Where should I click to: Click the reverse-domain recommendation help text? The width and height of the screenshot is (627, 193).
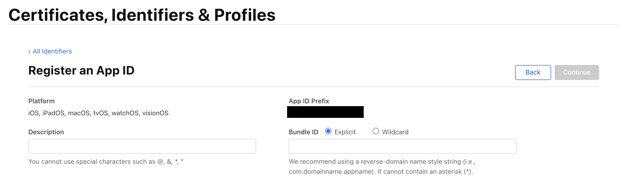pyautogui.click(x=382, y=166)
